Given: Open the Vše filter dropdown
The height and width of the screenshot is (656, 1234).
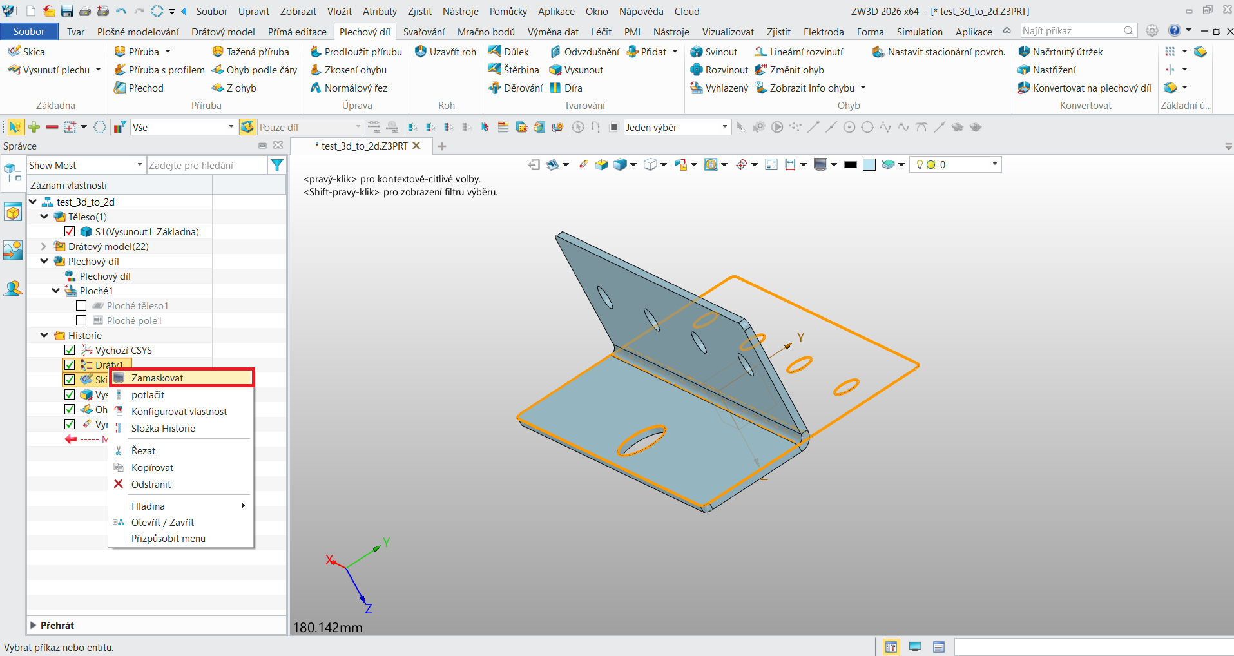Looking at the screenshot, I should pyautogui.click(x=183, y=127).
